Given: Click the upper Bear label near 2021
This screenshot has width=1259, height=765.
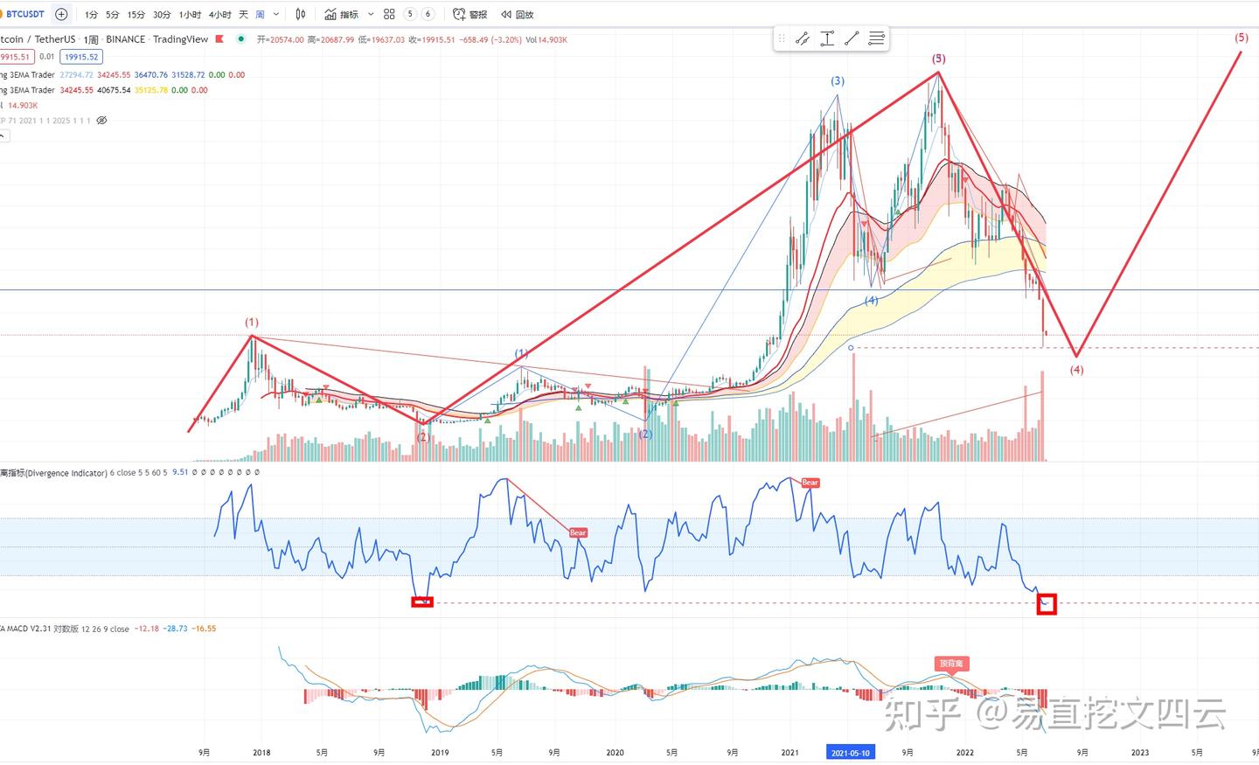Looking at the screenshot, I should point(810,483).
